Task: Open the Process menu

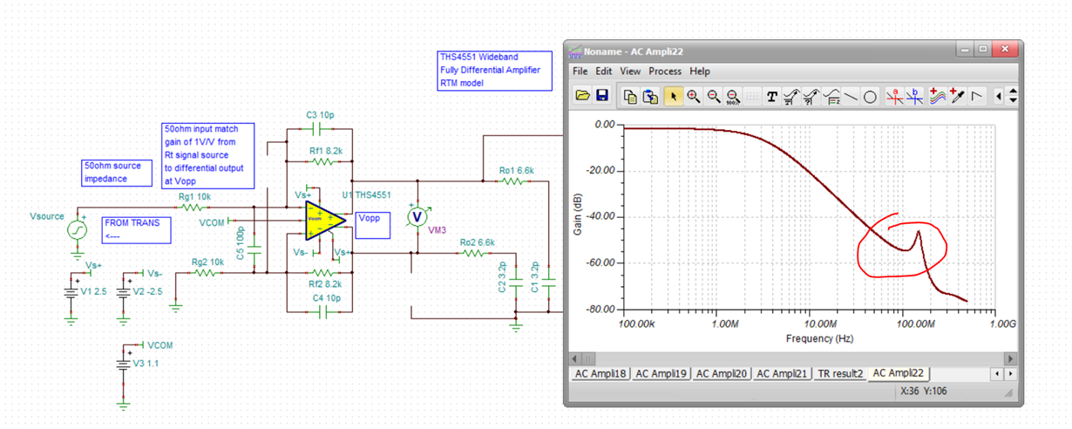Action: point(665,71)
